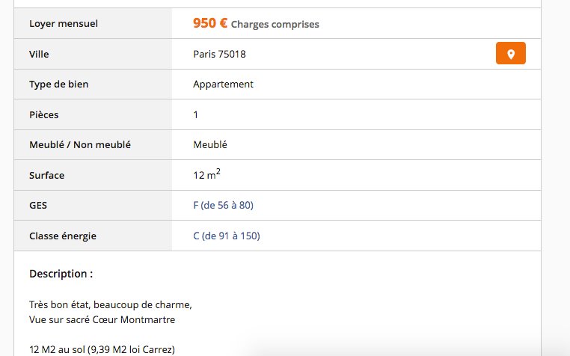Click the Classe énergie row label
This screenshot has height=356, width=570.
tap(63, 236)
